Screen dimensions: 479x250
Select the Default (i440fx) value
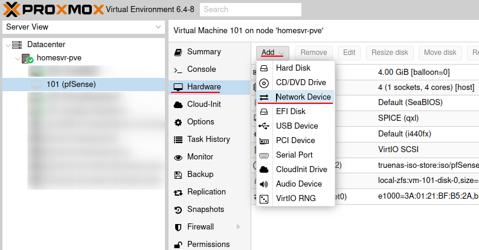(x=405, y=133)
